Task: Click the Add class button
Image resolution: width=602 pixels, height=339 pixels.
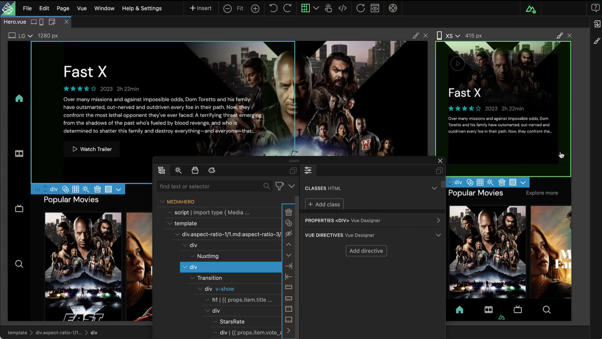Action: [324, 204]
